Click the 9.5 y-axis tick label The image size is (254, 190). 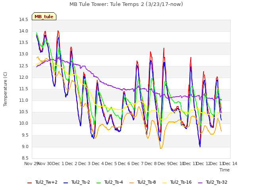click(x=25, y=135)
